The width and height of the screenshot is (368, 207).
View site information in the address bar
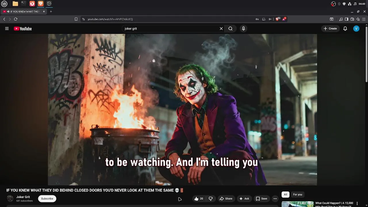[83, 19]
